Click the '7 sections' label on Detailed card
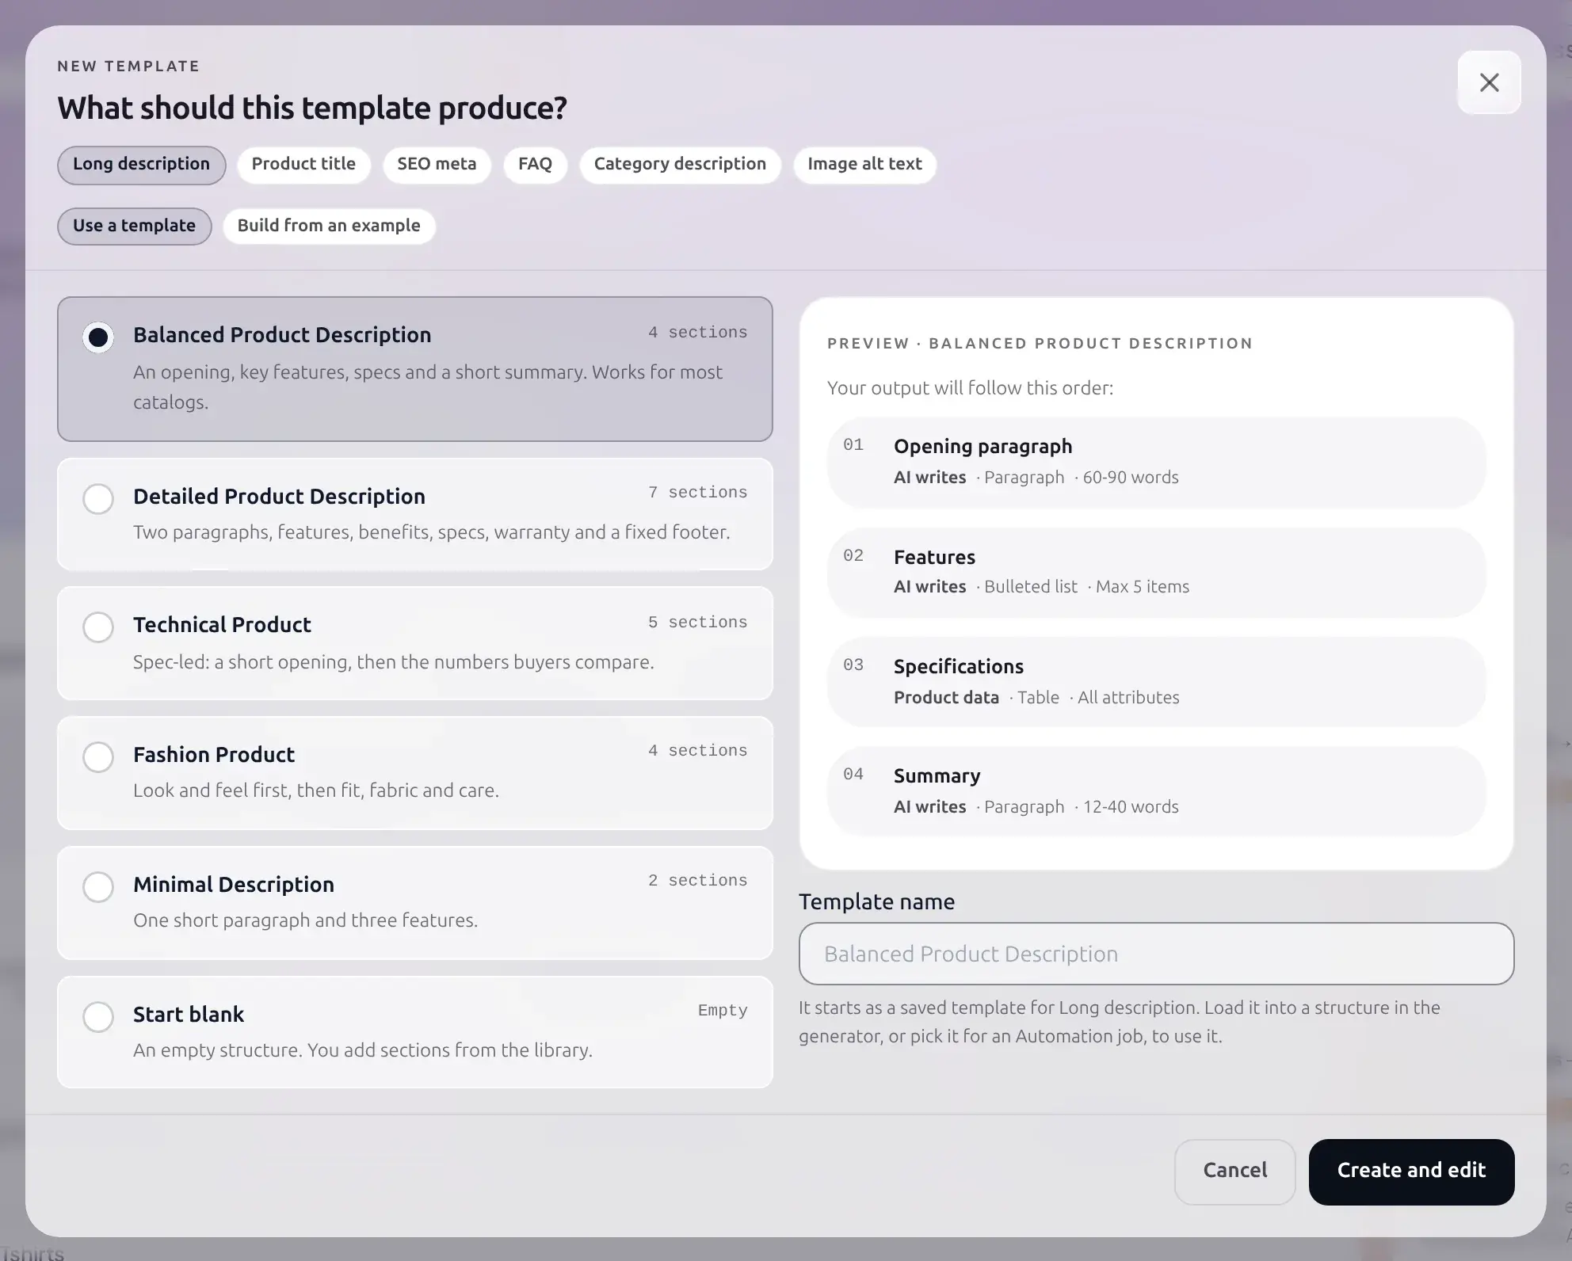 tap(697, 493)
